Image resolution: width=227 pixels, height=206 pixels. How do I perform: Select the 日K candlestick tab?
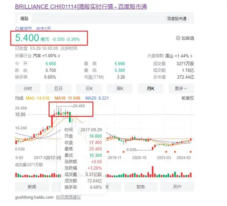coord(89,89)
